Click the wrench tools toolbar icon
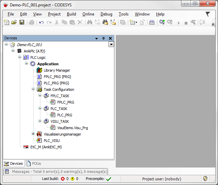The width and height of the screenshot is (218, 185). pos(193,22)
